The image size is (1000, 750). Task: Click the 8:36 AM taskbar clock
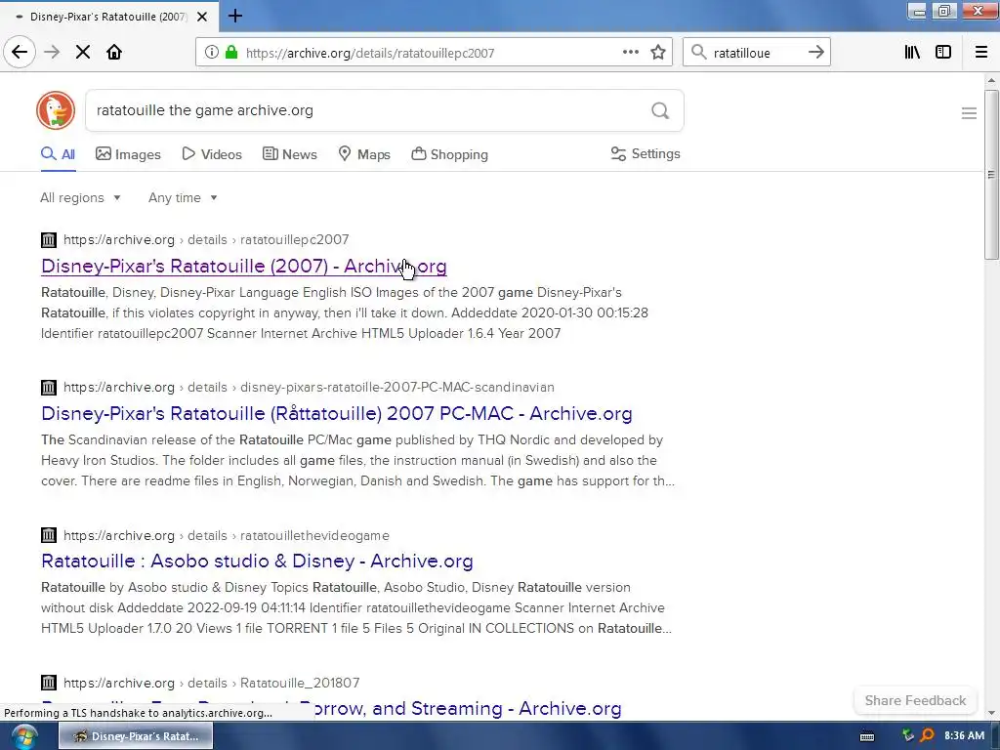click(x=964, y=736)
